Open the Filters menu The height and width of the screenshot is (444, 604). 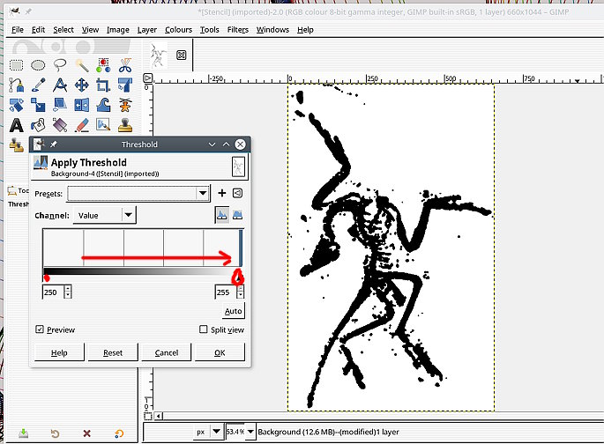pos(237,30)
